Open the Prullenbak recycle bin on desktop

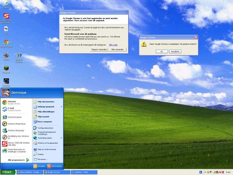tap(6, 4)
